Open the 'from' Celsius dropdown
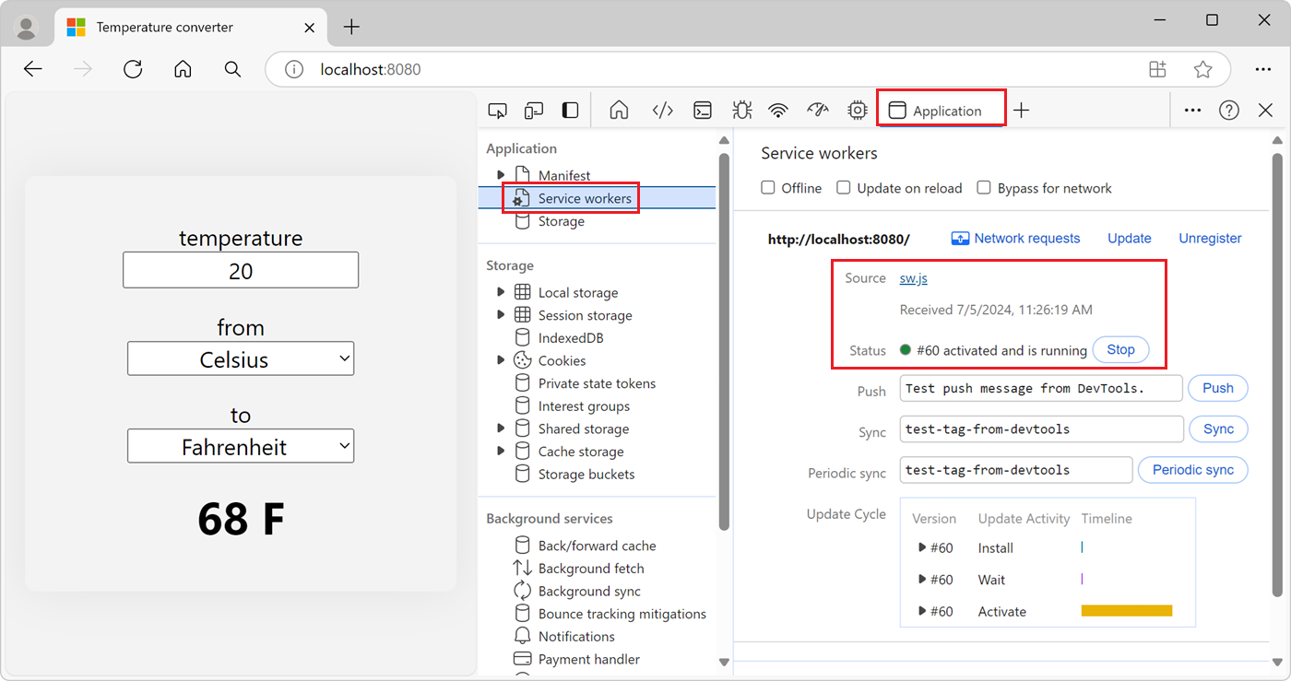Viewport: 1291px width, 681px height. [241, 359]
